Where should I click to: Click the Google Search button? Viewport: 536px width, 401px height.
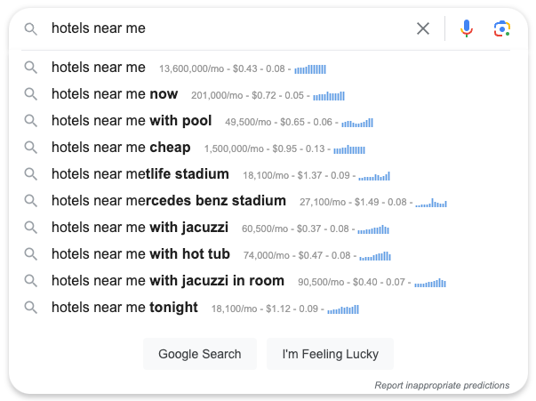[x=200, y=354]
